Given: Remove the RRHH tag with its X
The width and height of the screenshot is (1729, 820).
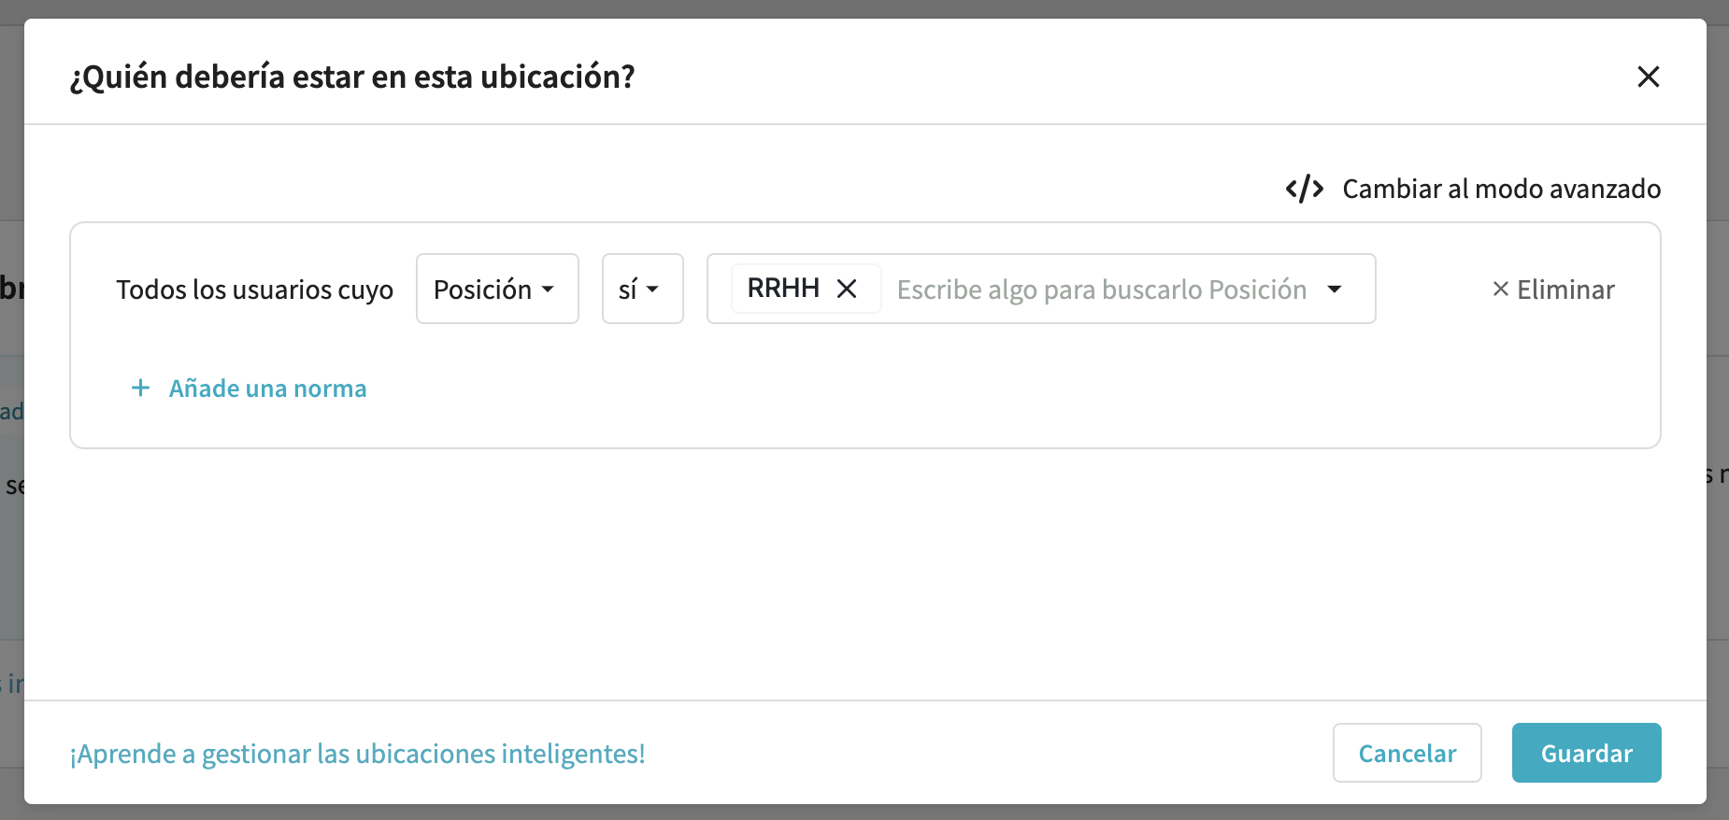Looking at the screenshot, I should [847, 289].
